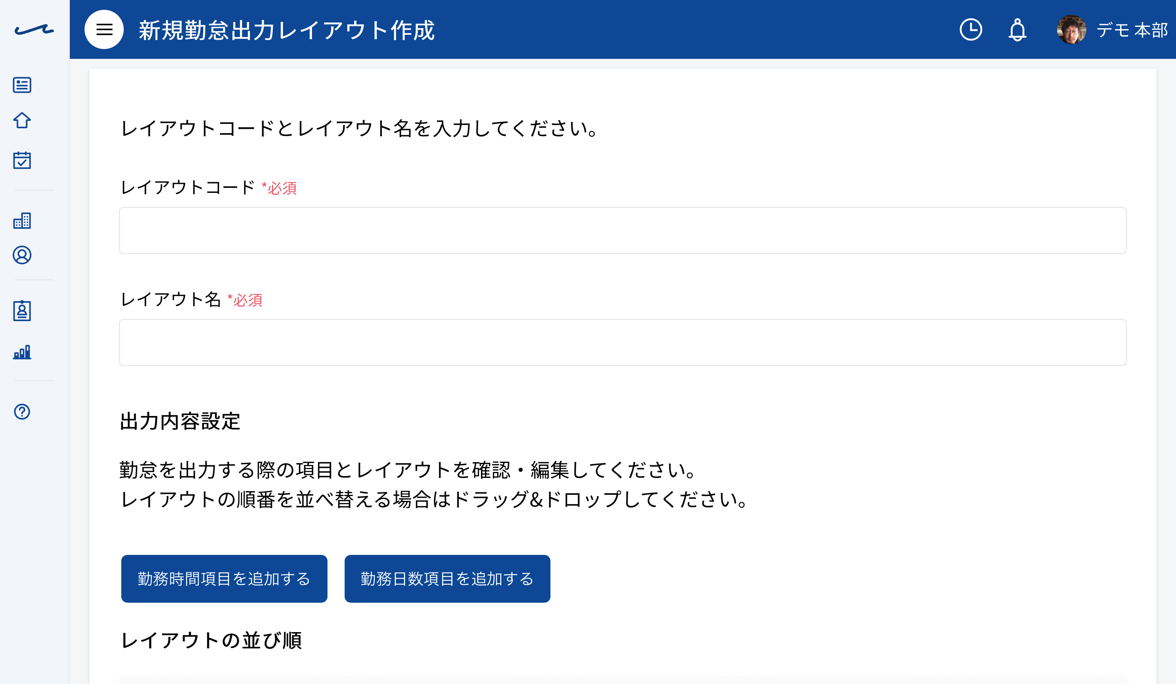
Task: Open the notifications bell
Action: click(x=1017, y=30)
